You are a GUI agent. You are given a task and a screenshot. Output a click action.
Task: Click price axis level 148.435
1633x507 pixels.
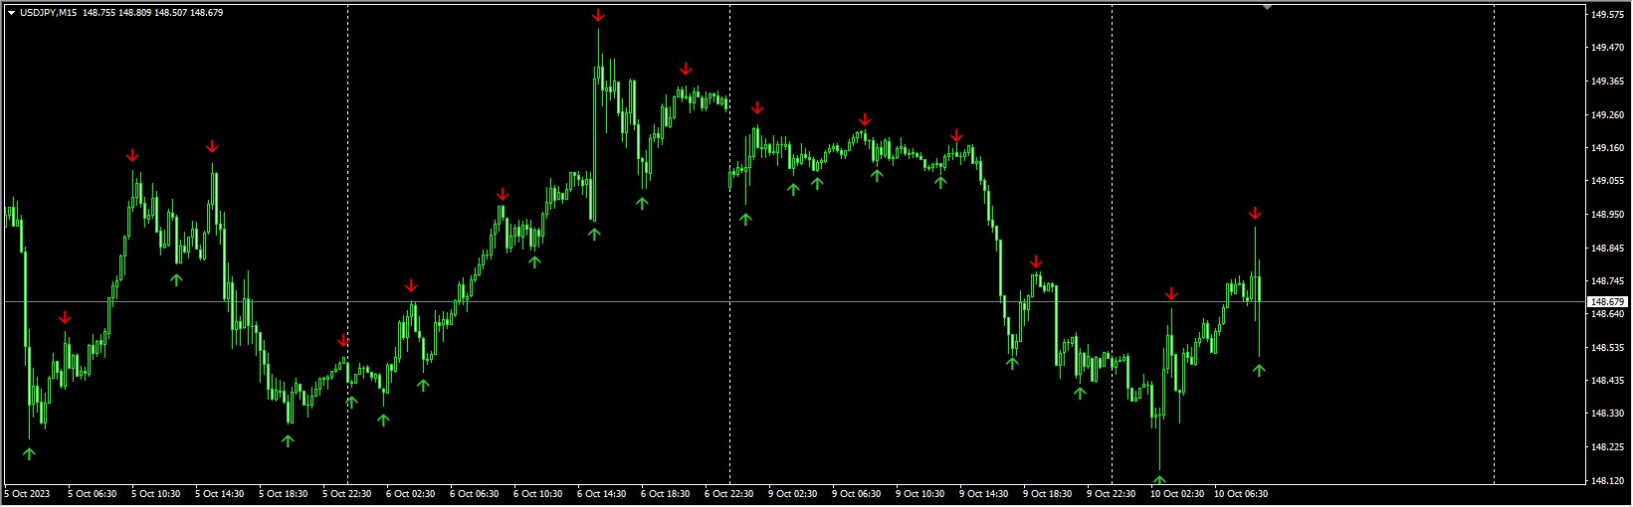(1607, 380)
